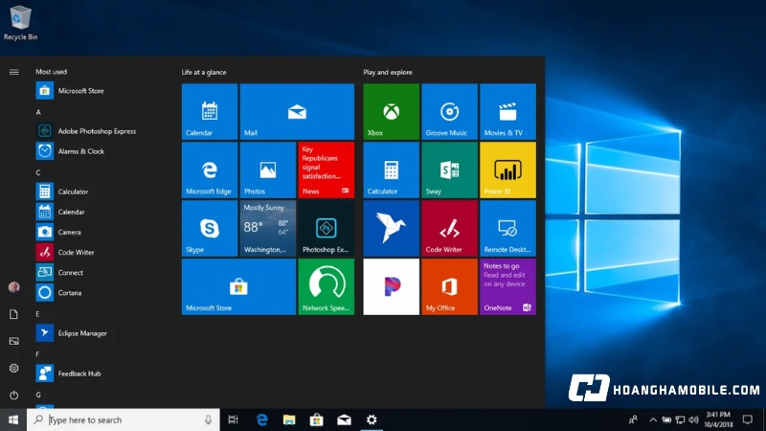
Task: Jump to letter E section header
Action: click(37, 314)
